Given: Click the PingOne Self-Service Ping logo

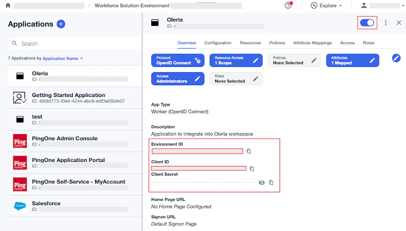Looking at the screenshot, I should tap(20, 184).
